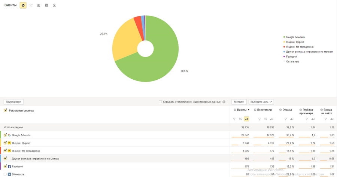Click the VK logo in ВКонтакте row
This screenshot has width=337, height=177.
pos(9,174)
